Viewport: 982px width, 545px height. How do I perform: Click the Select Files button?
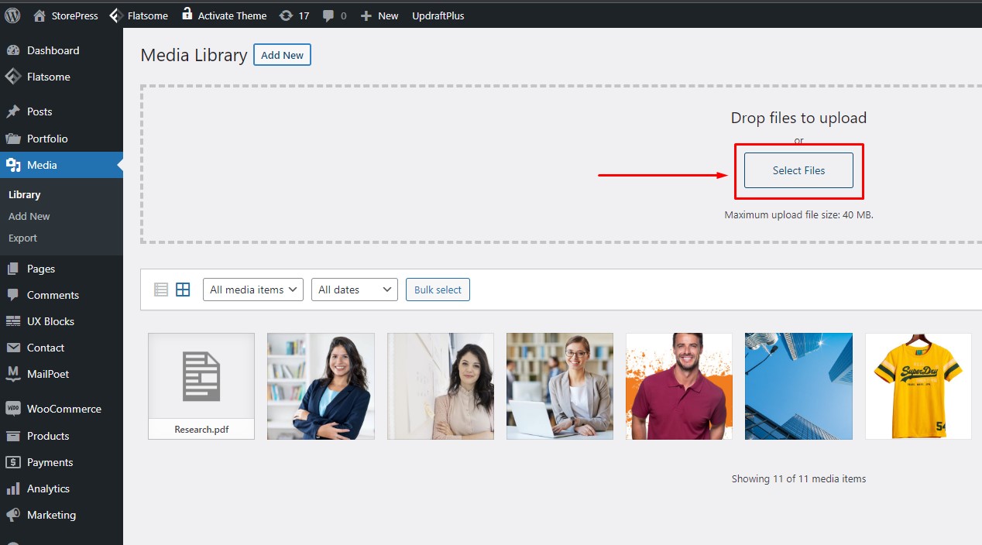pyautogui.click(x=798, y=170)
